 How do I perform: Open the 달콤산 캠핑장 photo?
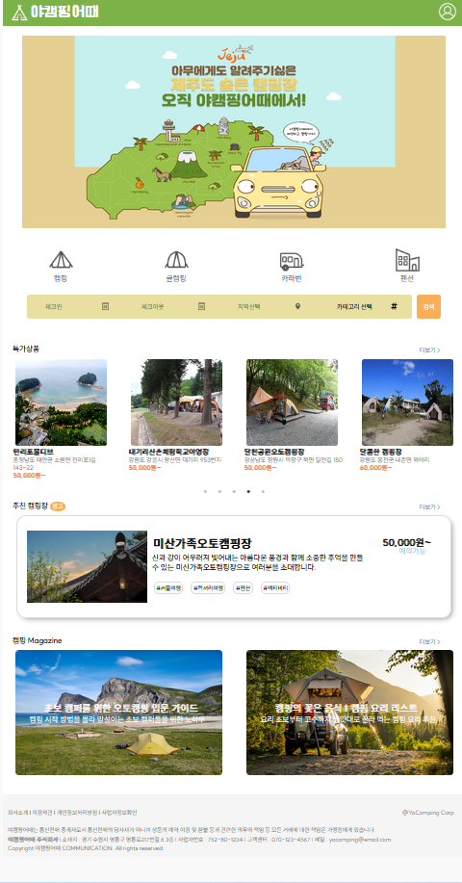(x=407, y=403)
